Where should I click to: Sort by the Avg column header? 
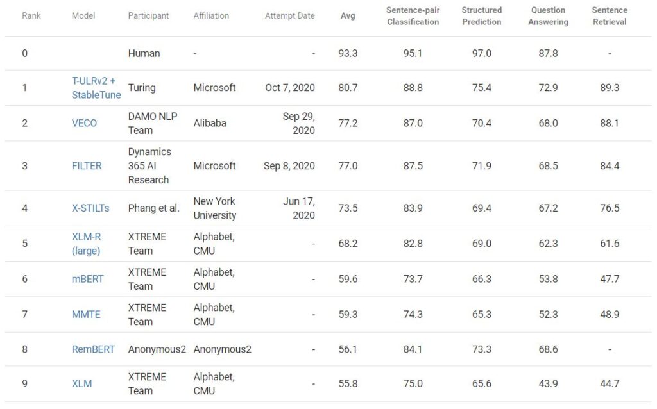(348, 15)
